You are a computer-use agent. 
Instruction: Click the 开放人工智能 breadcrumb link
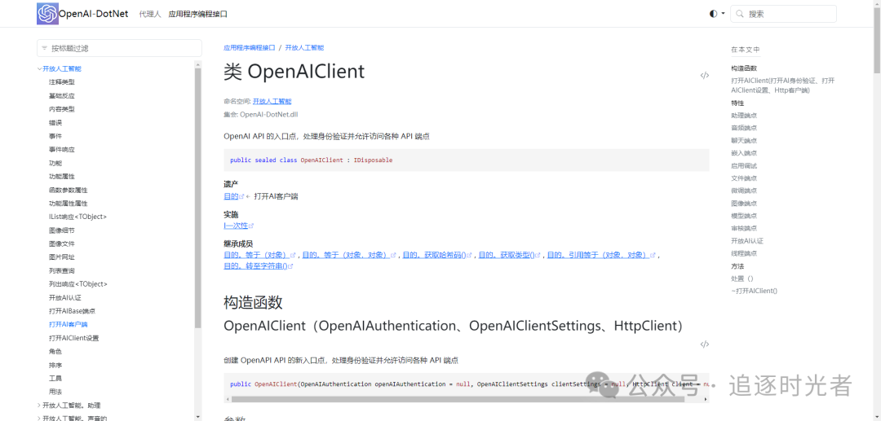[304, 48]
